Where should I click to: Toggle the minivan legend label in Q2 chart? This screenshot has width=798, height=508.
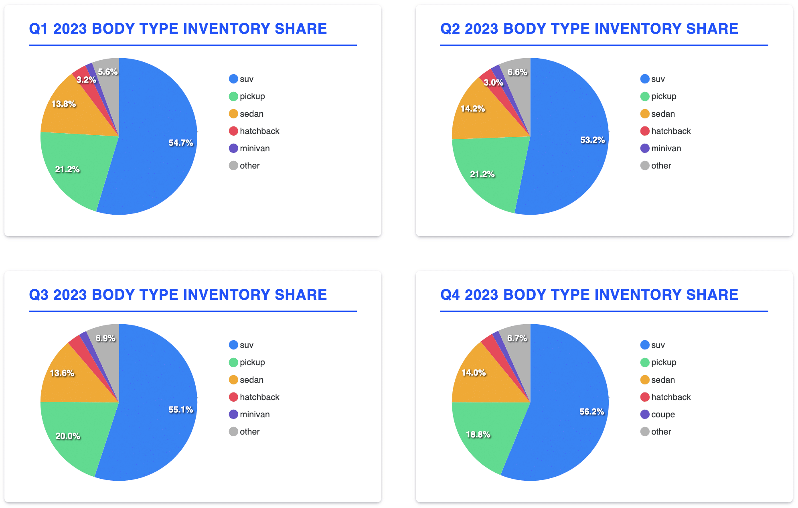pos(666,148)
